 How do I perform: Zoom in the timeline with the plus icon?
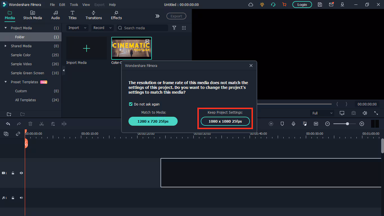(x=362, y=124)
